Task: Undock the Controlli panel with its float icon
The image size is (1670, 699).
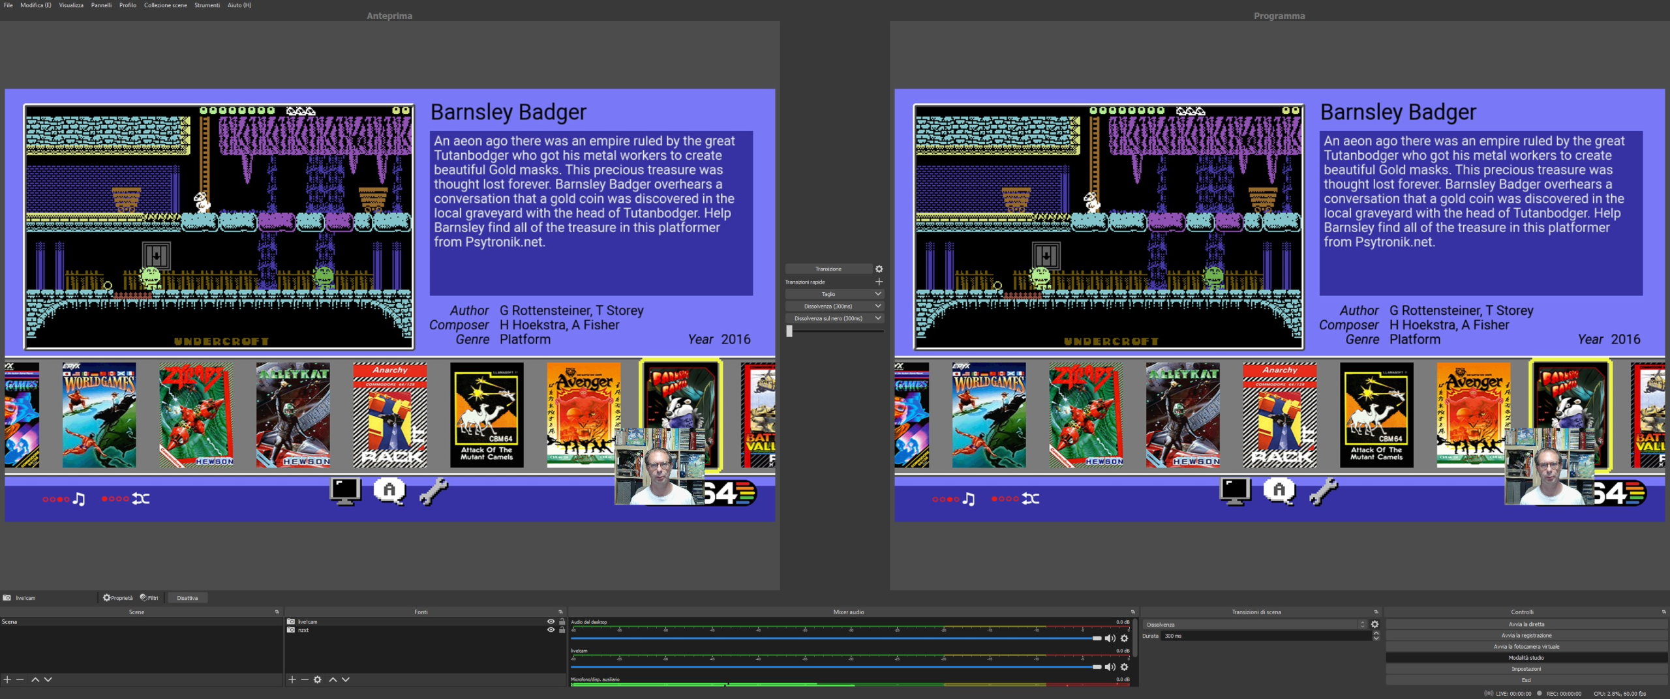Action: 1664,612
